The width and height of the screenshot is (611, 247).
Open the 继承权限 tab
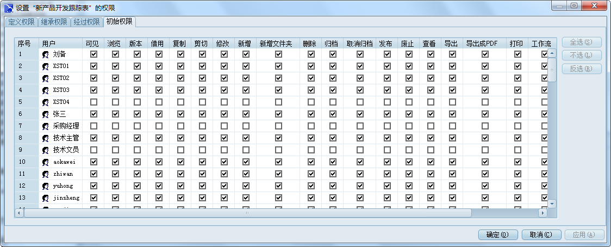54,22
